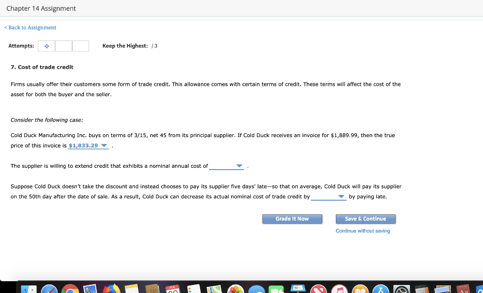
Task: Open Keynote from the dock
Action: click(x=298, y=289)
